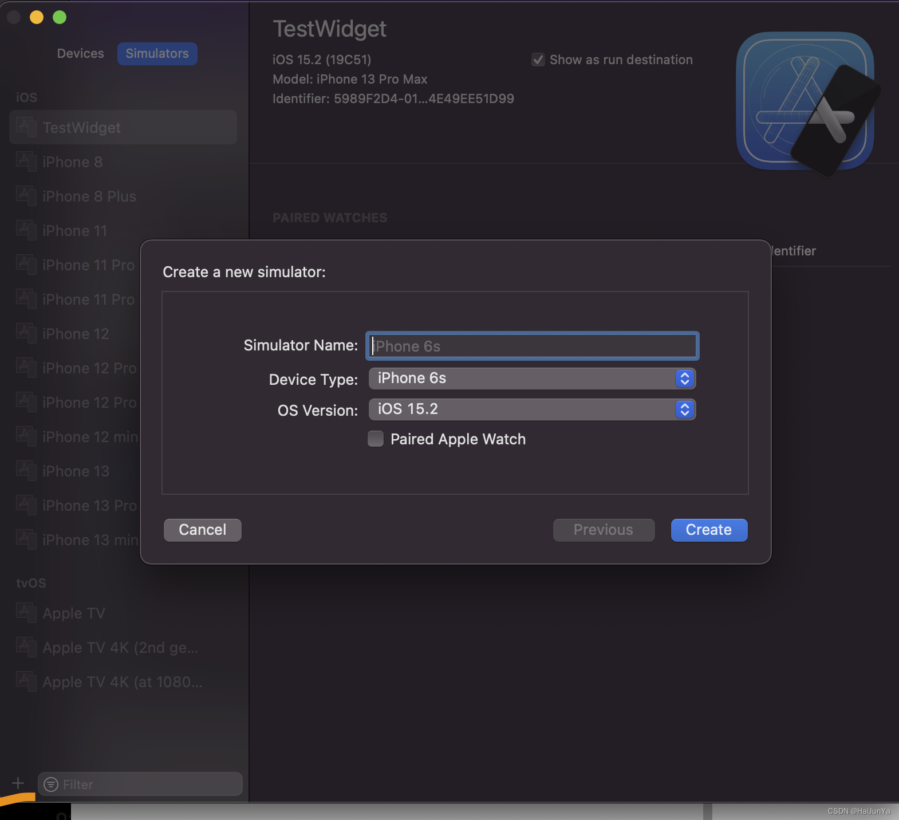This screenshot has width=899, height=820.
Task: Click the yellow minimize window button
Action: tap(37, 17)
